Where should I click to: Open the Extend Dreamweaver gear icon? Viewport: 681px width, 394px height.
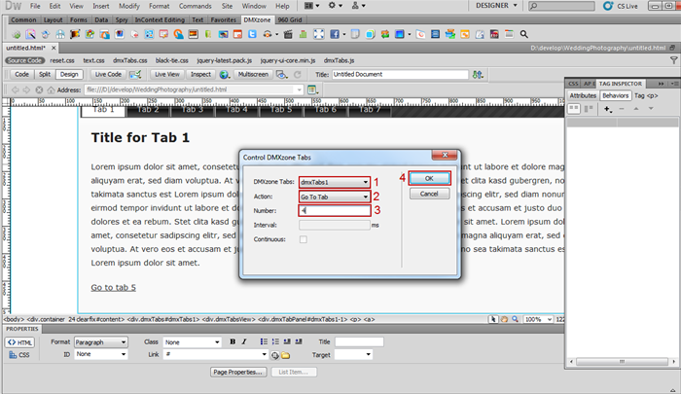tap(335, 6)
